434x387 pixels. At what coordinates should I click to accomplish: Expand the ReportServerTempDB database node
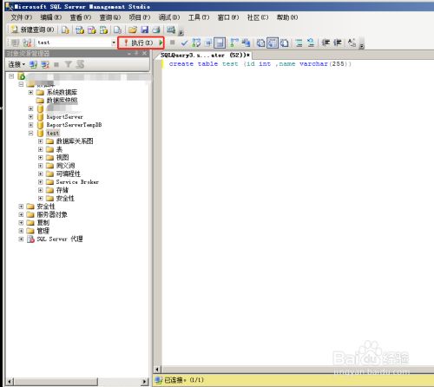(x=30, y=125)
